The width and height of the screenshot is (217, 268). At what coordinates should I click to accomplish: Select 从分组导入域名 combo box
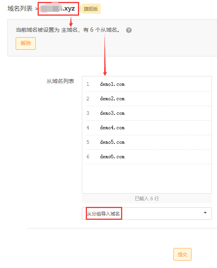(x=147, y=214)
